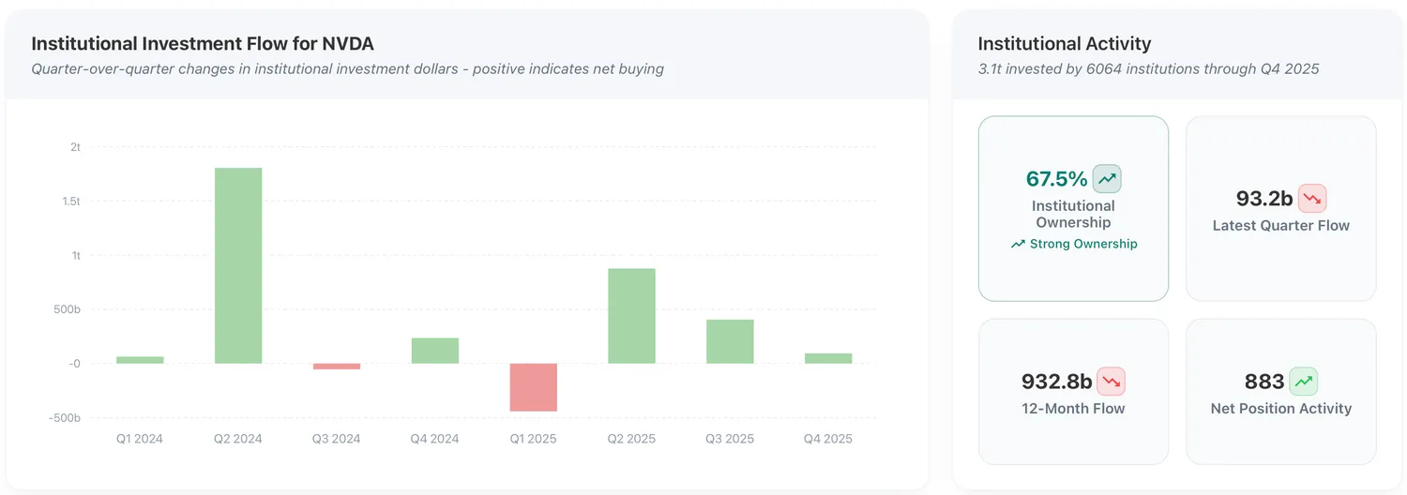Click the Q4 2025 green bar
The height and width of the screenshot is (495, 1407).
tap(828, 358)
